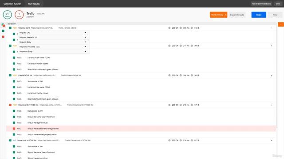Collapse the Create DONE list row arrow

[272, 76]
